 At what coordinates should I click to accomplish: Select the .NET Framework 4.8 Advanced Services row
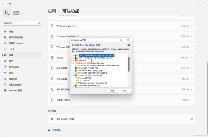pyautogui.click(x=96, y=58)
